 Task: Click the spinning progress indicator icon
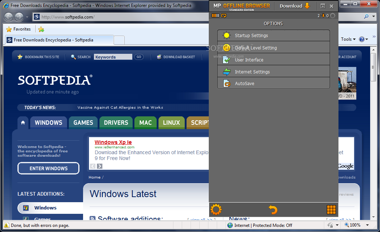tap(333, 16)
